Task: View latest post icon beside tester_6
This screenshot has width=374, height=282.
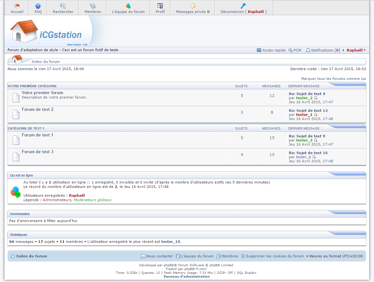Action: pos(314,157)
